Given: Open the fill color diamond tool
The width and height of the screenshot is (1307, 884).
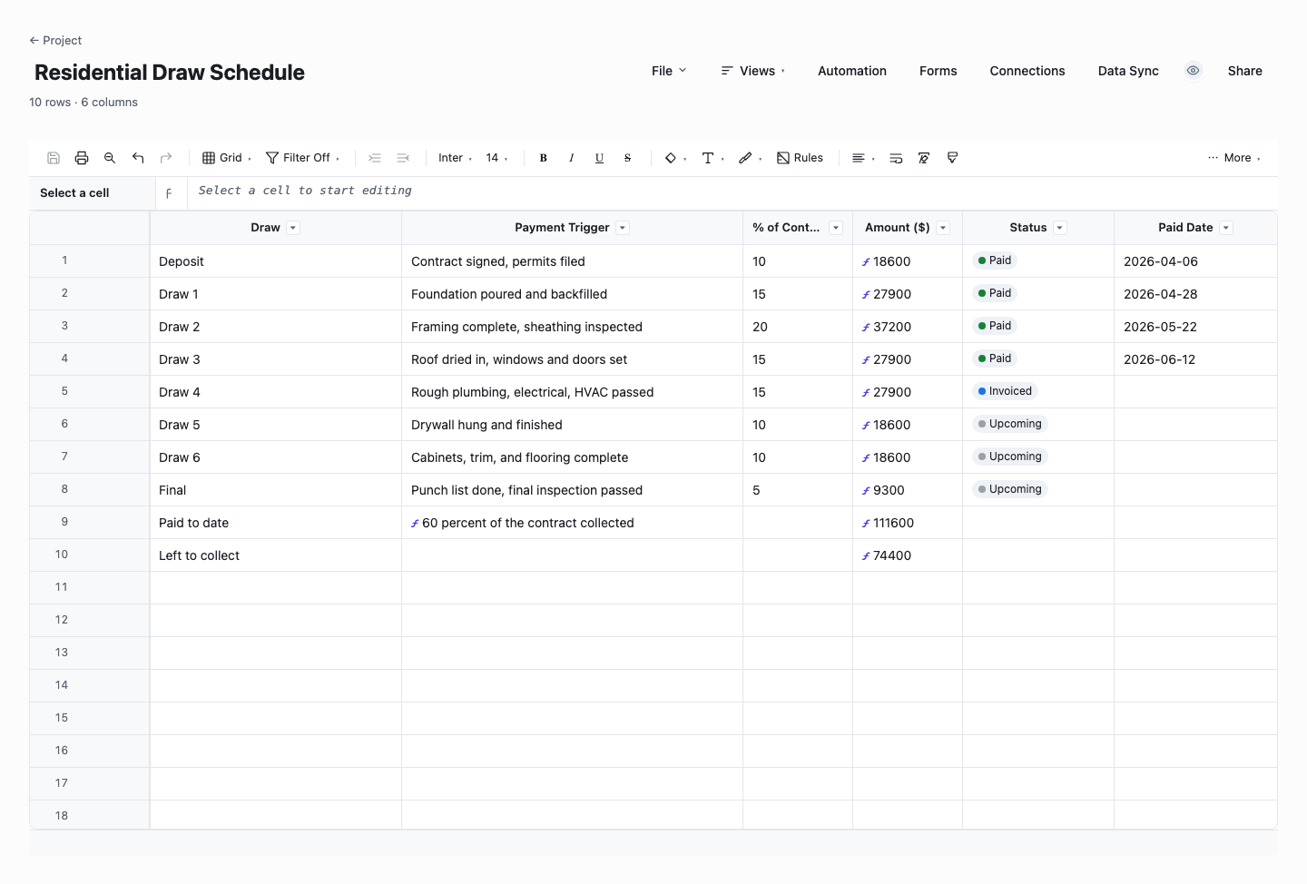Looking at the screenshot, I should point(675,158).
